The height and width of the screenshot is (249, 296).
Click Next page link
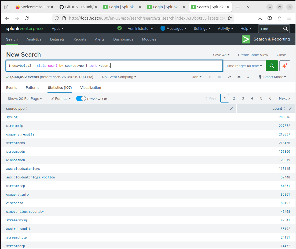[284, 98]
